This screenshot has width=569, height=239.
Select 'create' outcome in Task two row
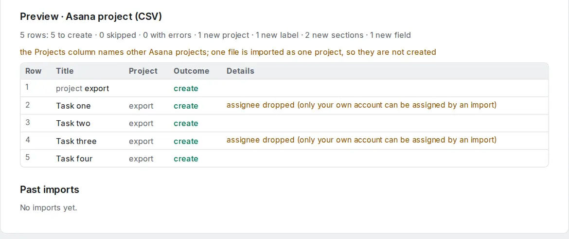(186, 123)
